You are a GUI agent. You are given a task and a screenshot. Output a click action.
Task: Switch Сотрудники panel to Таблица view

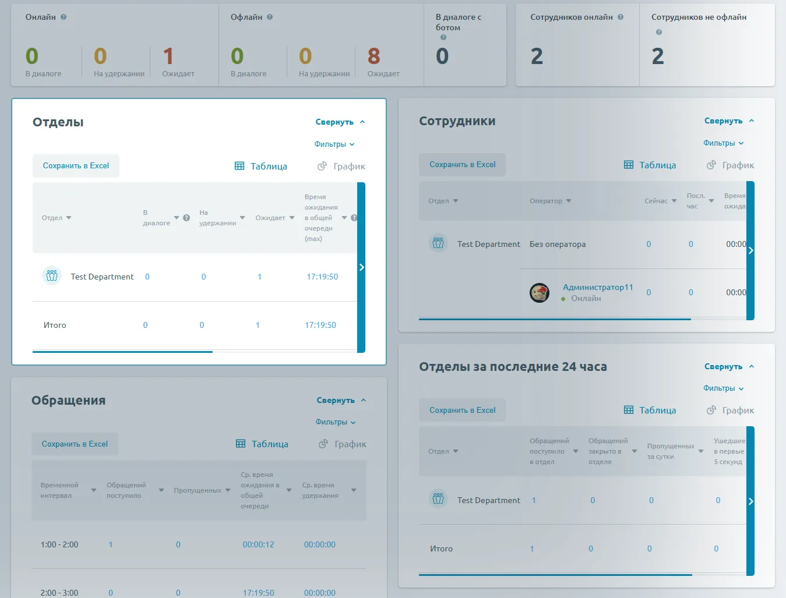[x=650, y=165]
